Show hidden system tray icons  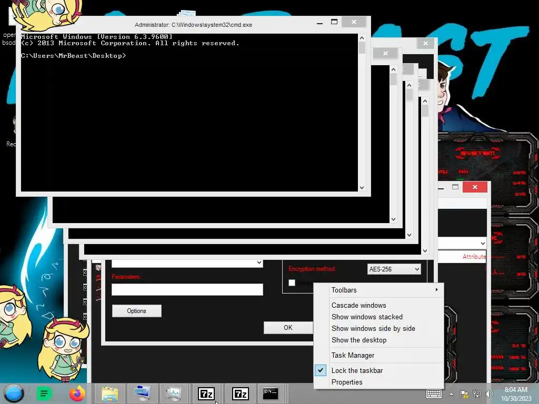tap(451, 395)
